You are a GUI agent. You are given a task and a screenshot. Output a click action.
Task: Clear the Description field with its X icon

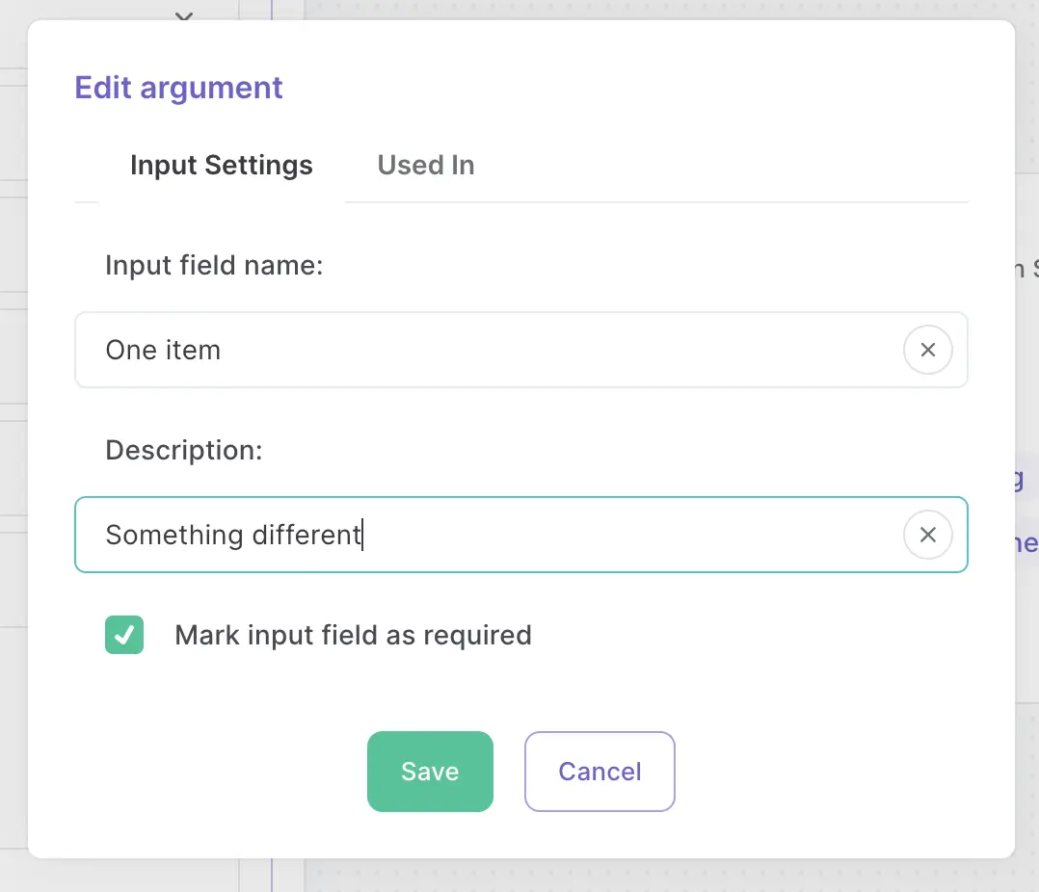coord(927,535)
